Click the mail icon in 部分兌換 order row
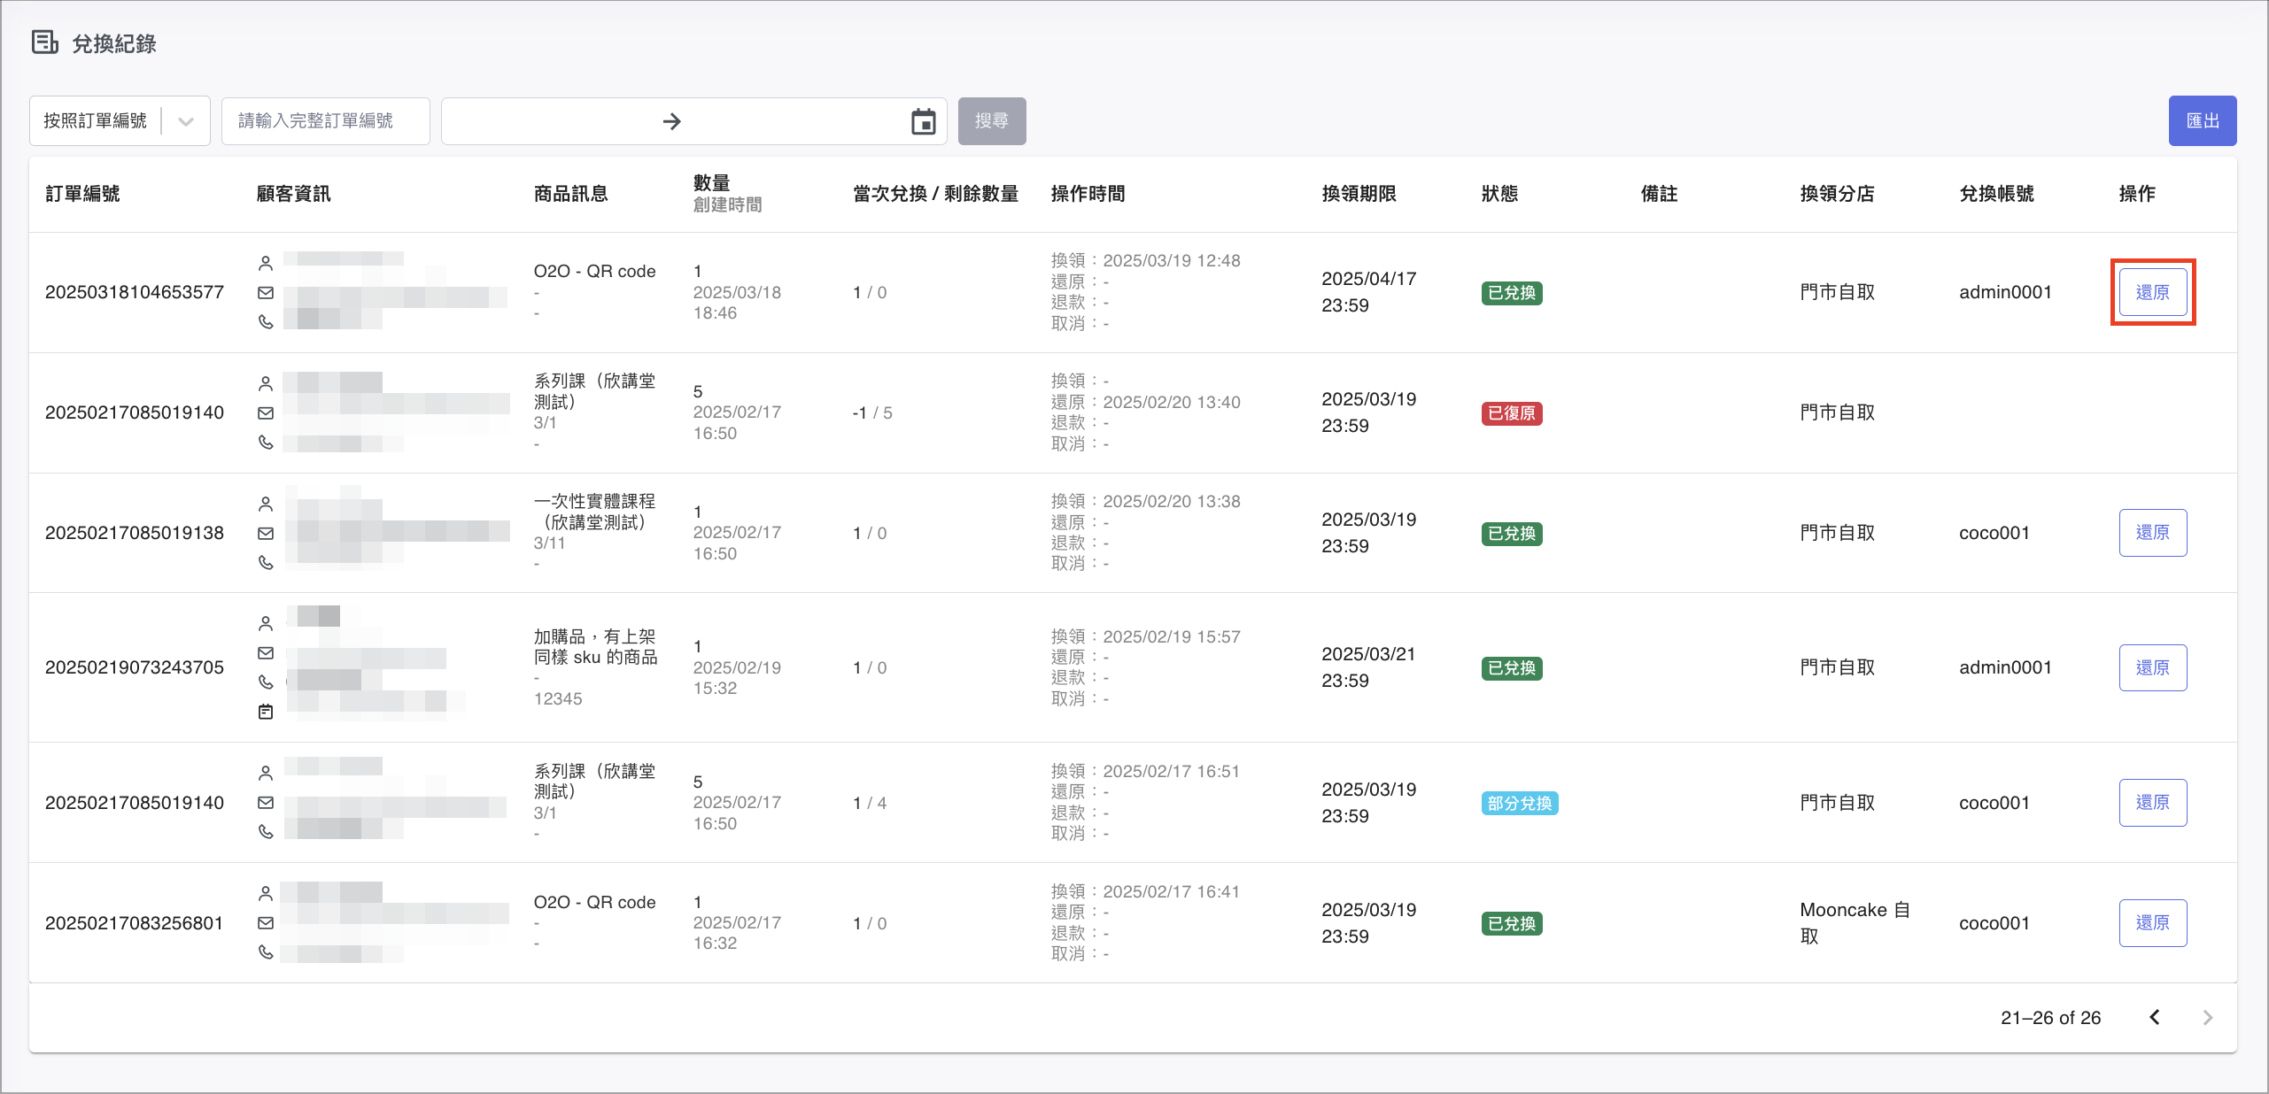This screenshot has height=1094, width=2269. (x=266, y=803)
